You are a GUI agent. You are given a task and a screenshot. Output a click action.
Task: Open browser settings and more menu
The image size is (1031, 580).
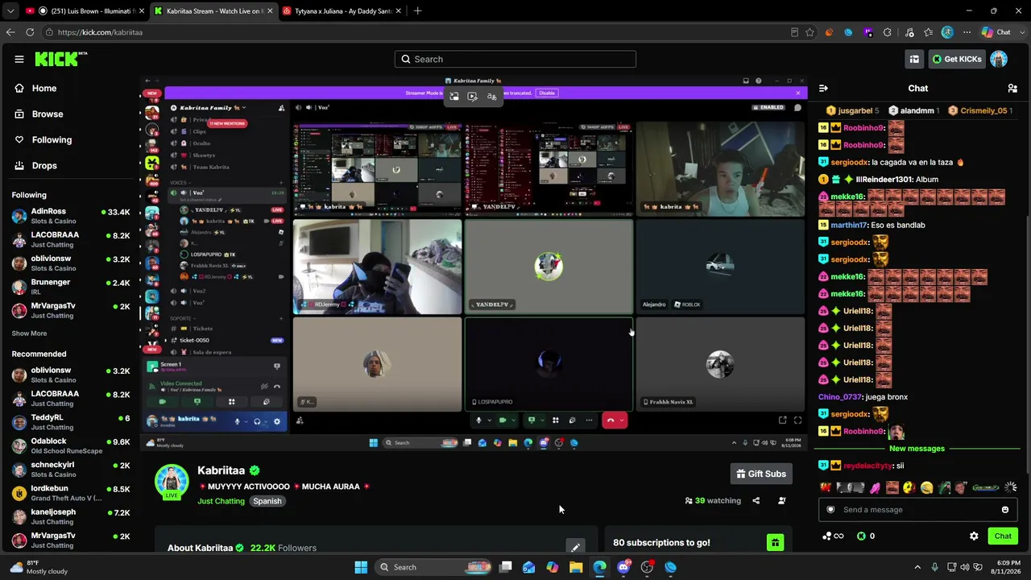967,32
